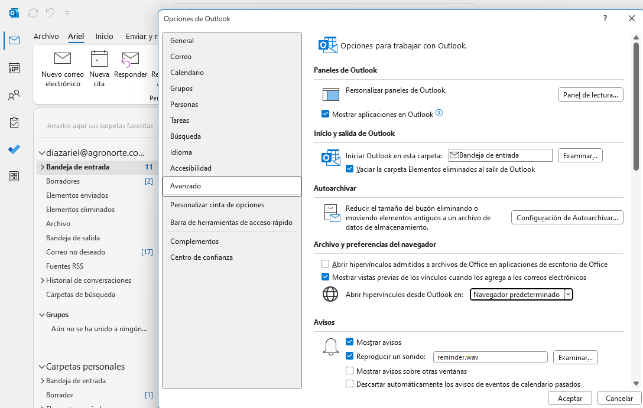Click Panel de lectura button
Screen dimensions: 643x408
[x=590, y=94]
